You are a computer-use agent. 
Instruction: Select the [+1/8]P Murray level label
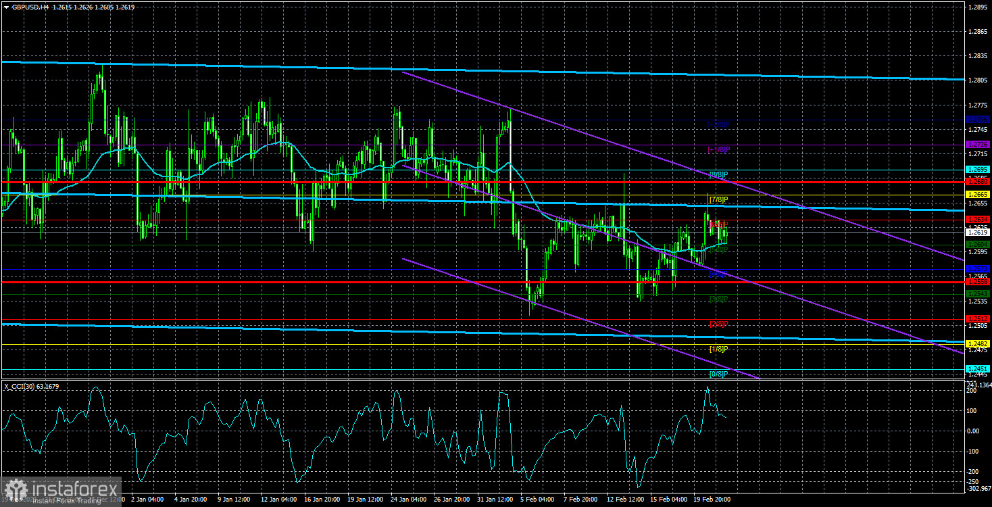(718, 149)
